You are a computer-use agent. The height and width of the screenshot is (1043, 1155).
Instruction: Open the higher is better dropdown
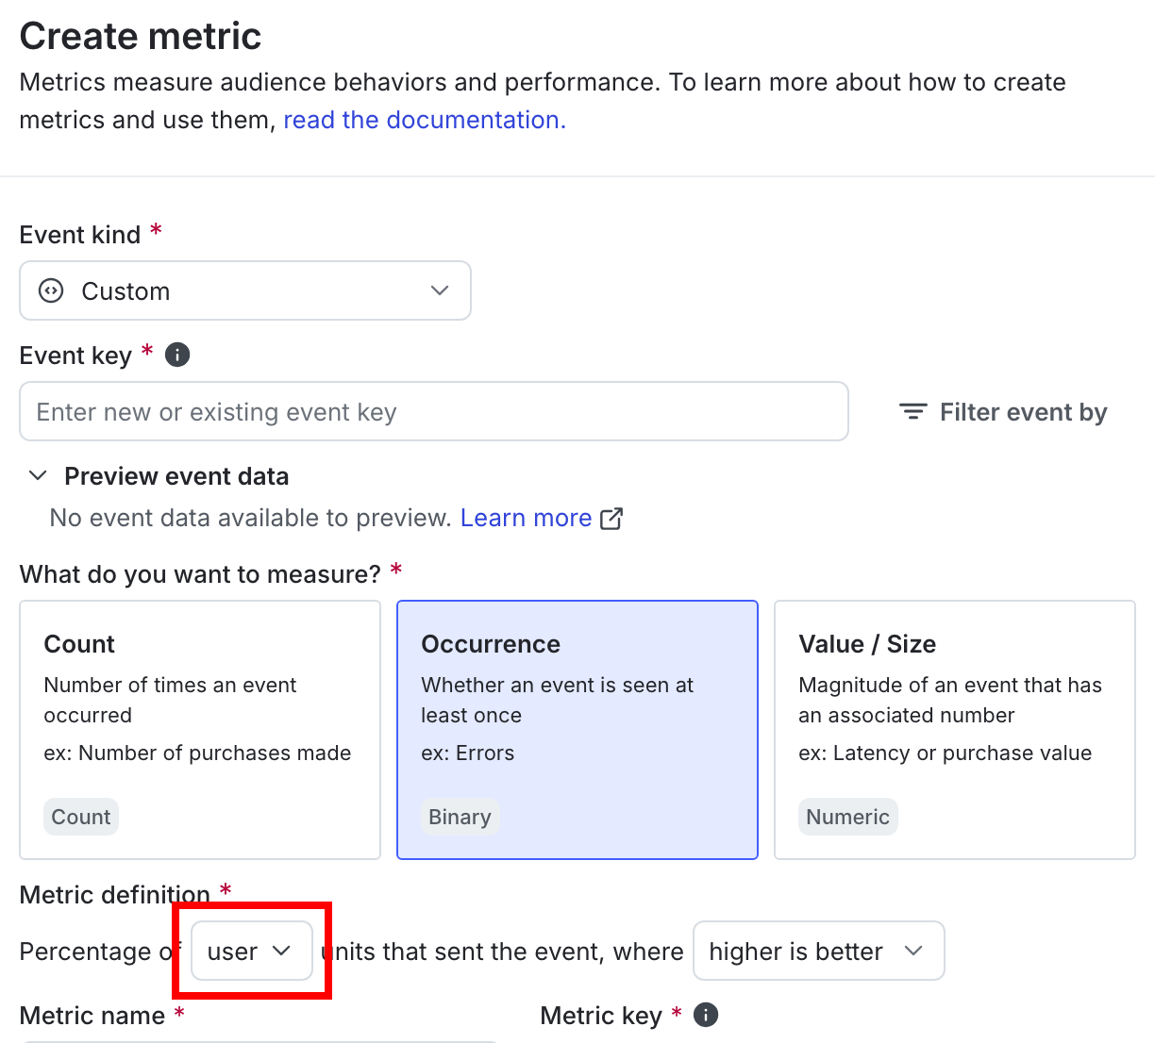(818, 951)
